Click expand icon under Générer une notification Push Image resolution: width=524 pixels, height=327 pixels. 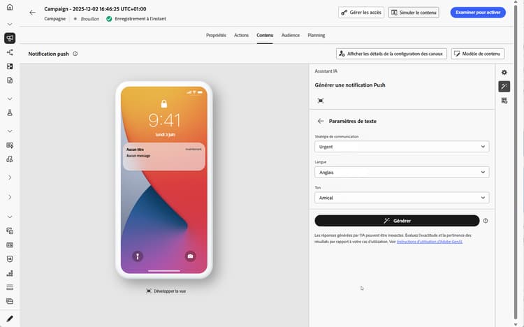tap(321, 101)
